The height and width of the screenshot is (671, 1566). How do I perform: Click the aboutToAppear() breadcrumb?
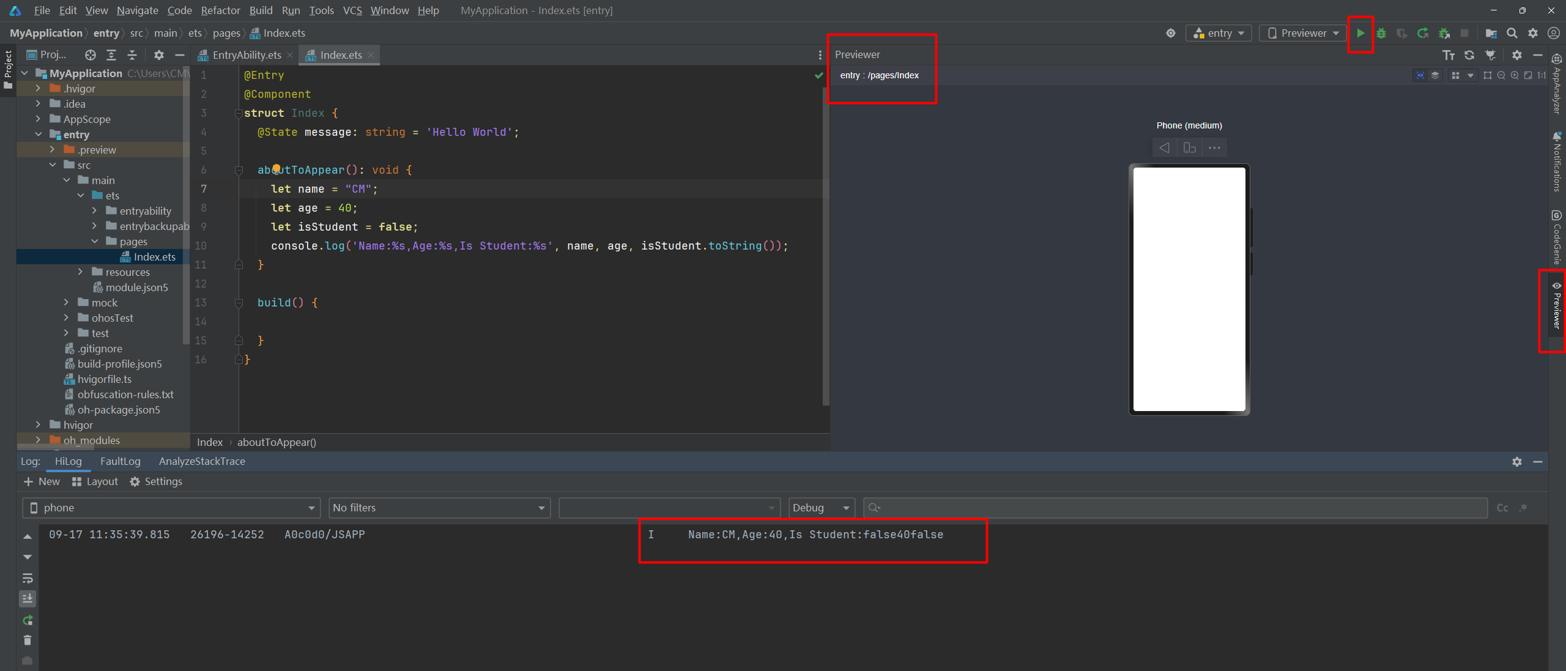pyautogui.click(x=276, y=442)
